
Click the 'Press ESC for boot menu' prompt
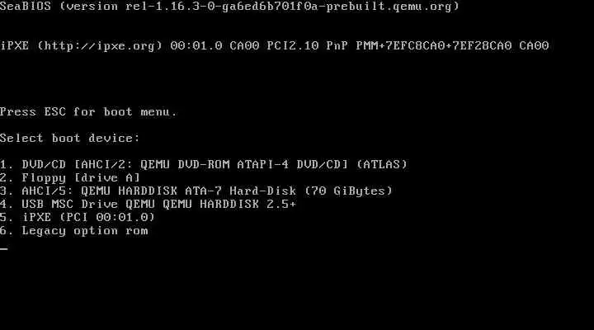[88, 112]
